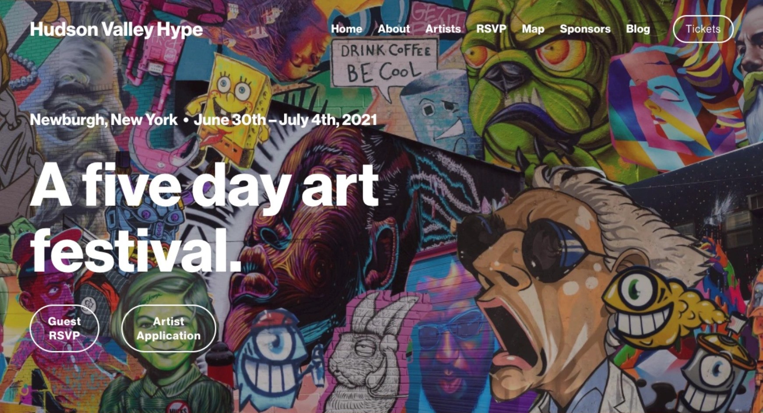Click the Guest RSVP button
Screen dimensions: 763x413
[x=64, y=328]
